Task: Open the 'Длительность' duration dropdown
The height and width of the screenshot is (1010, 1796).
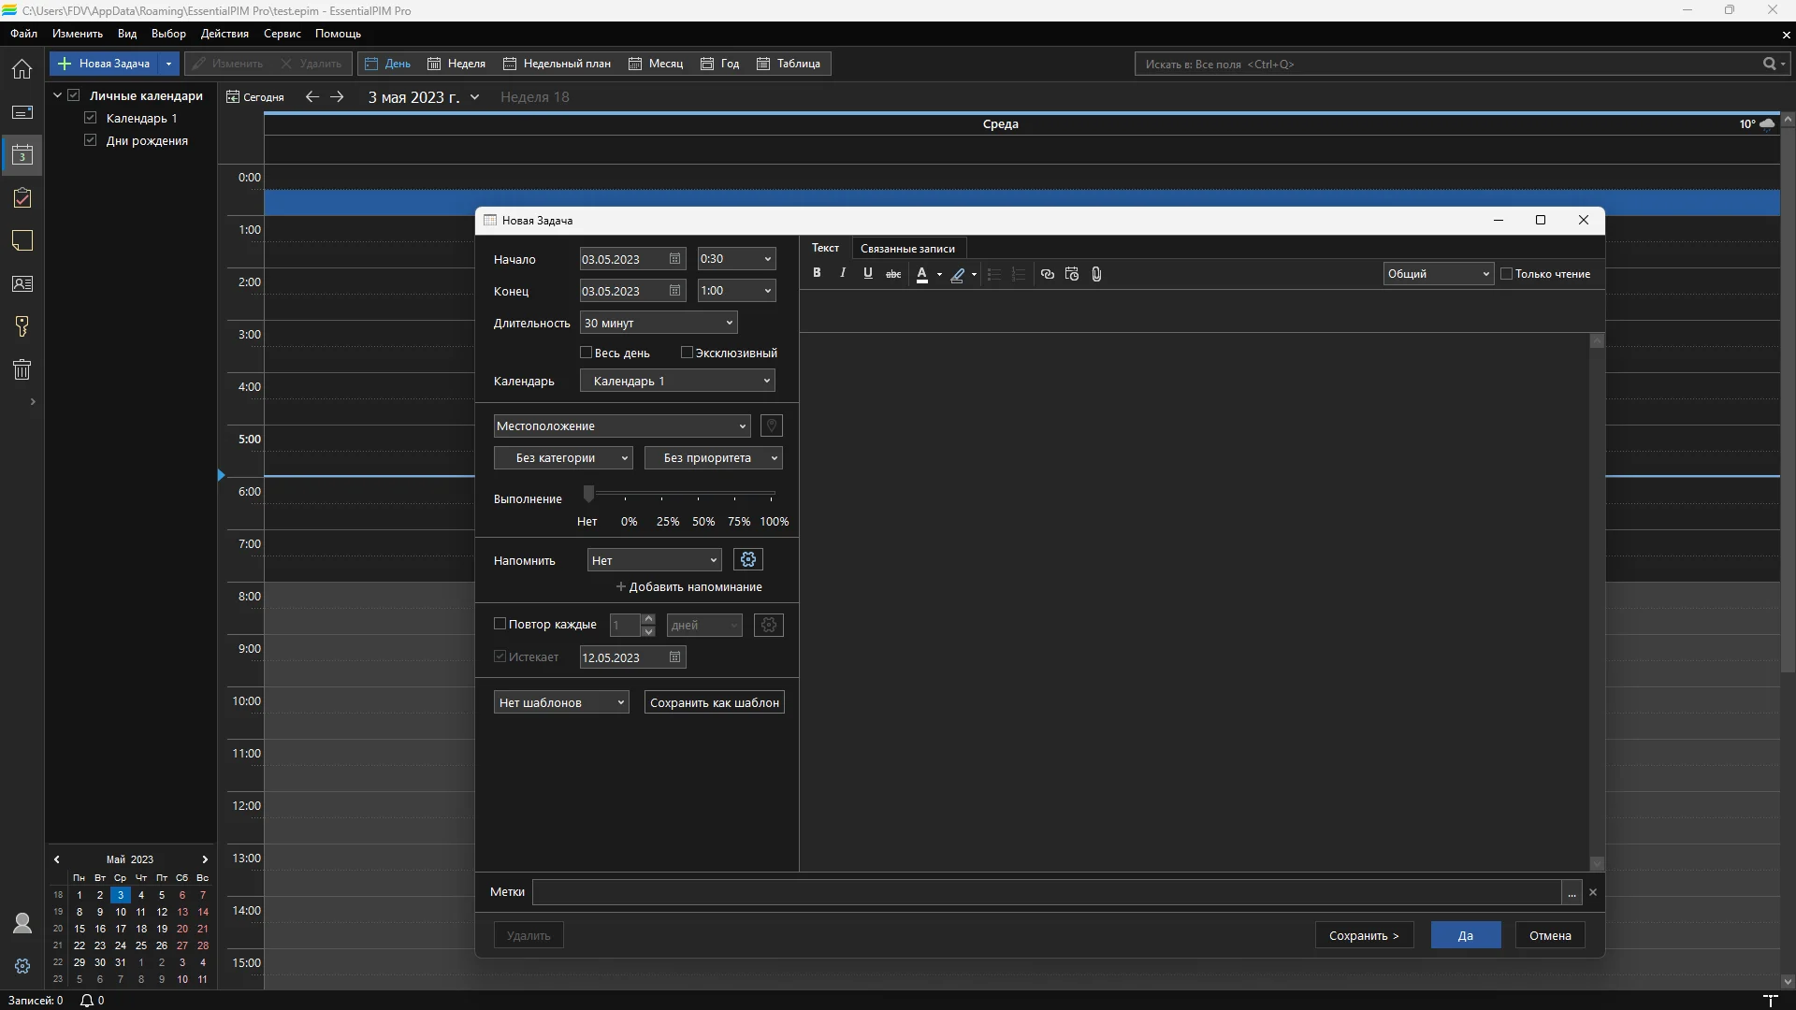Action: 659,323
